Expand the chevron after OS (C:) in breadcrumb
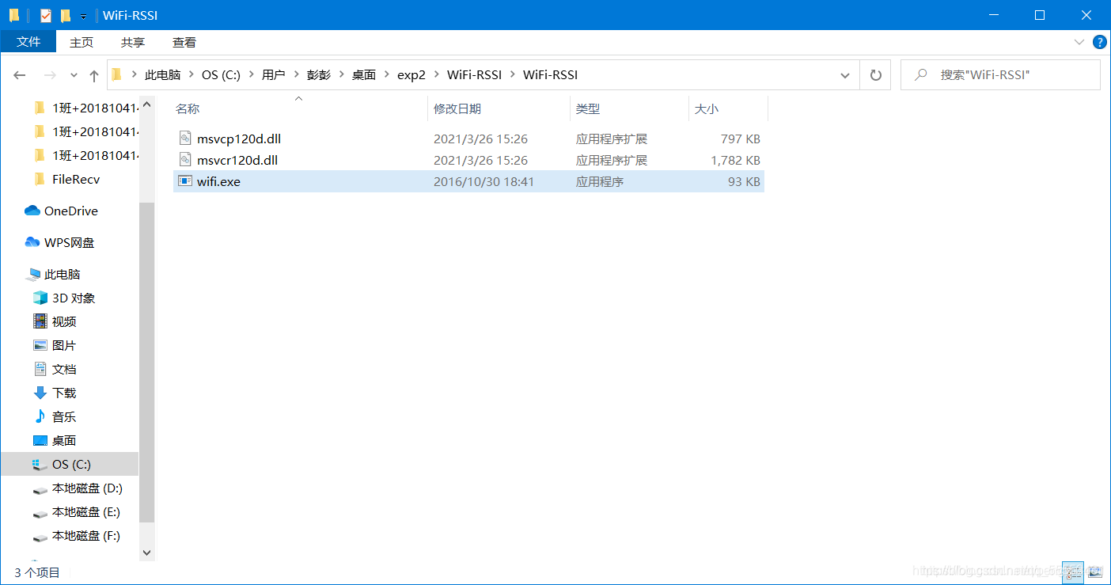The image size is (1111, 585). (x=250, y=74)
